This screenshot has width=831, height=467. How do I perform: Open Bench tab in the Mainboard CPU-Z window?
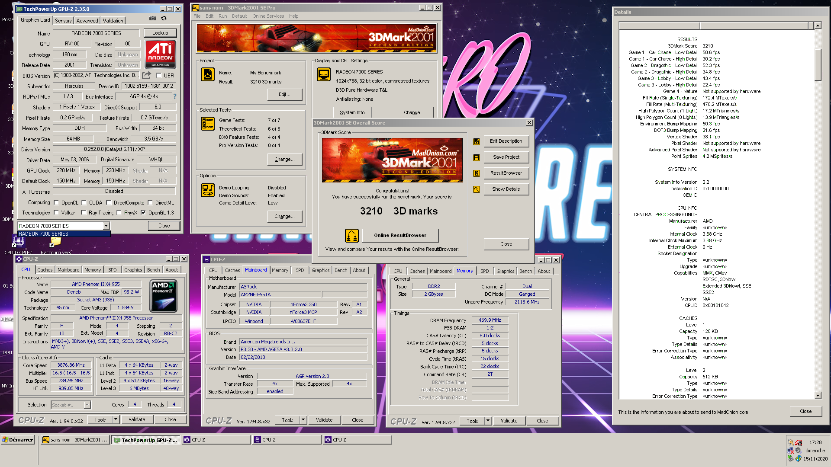[341, 270]
